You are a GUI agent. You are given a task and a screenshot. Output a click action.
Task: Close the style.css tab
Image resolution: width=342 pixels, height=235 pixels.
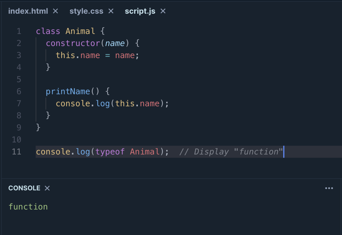tap(110, 11)
